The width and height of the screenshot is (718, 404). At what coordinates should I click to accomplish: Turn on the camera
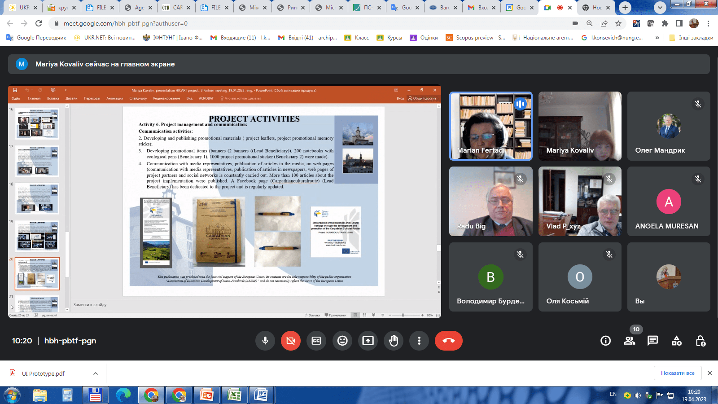[291, 341]
